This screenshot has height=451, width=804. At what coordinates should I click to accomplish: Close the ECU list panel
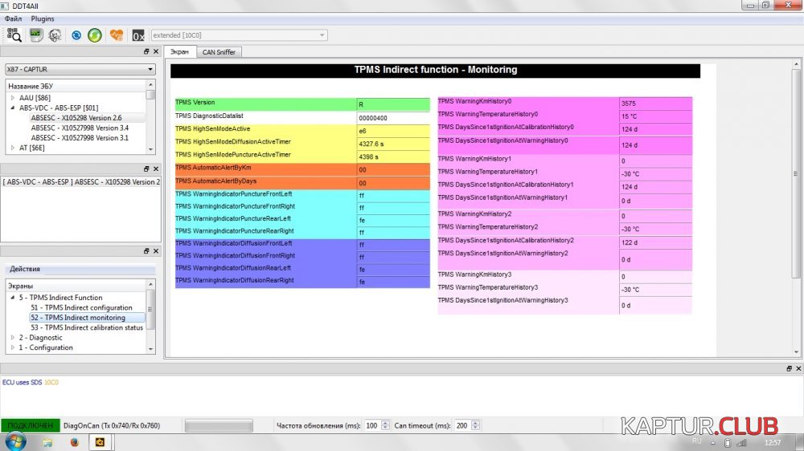tap(156, 51)
